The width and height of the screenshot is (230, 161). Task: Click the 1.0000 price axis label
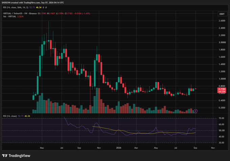(x=222, y=79)
